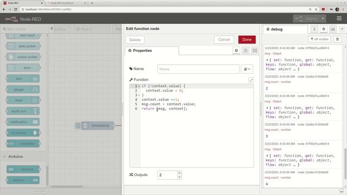Click the browser address bar
The height and width of the screenshot is (195, 347).
tap(164, 9)
